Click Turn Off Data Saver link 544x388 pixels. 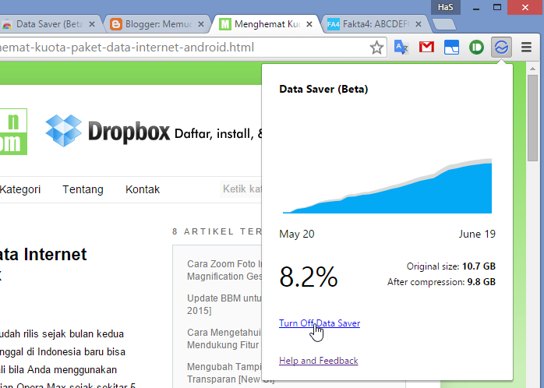pyautogui.click(x=320, y=323)
